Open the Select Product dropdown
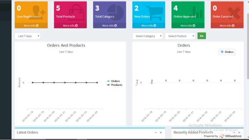The height and width of the screenshot is (140, 249). (x=180, y=36)
